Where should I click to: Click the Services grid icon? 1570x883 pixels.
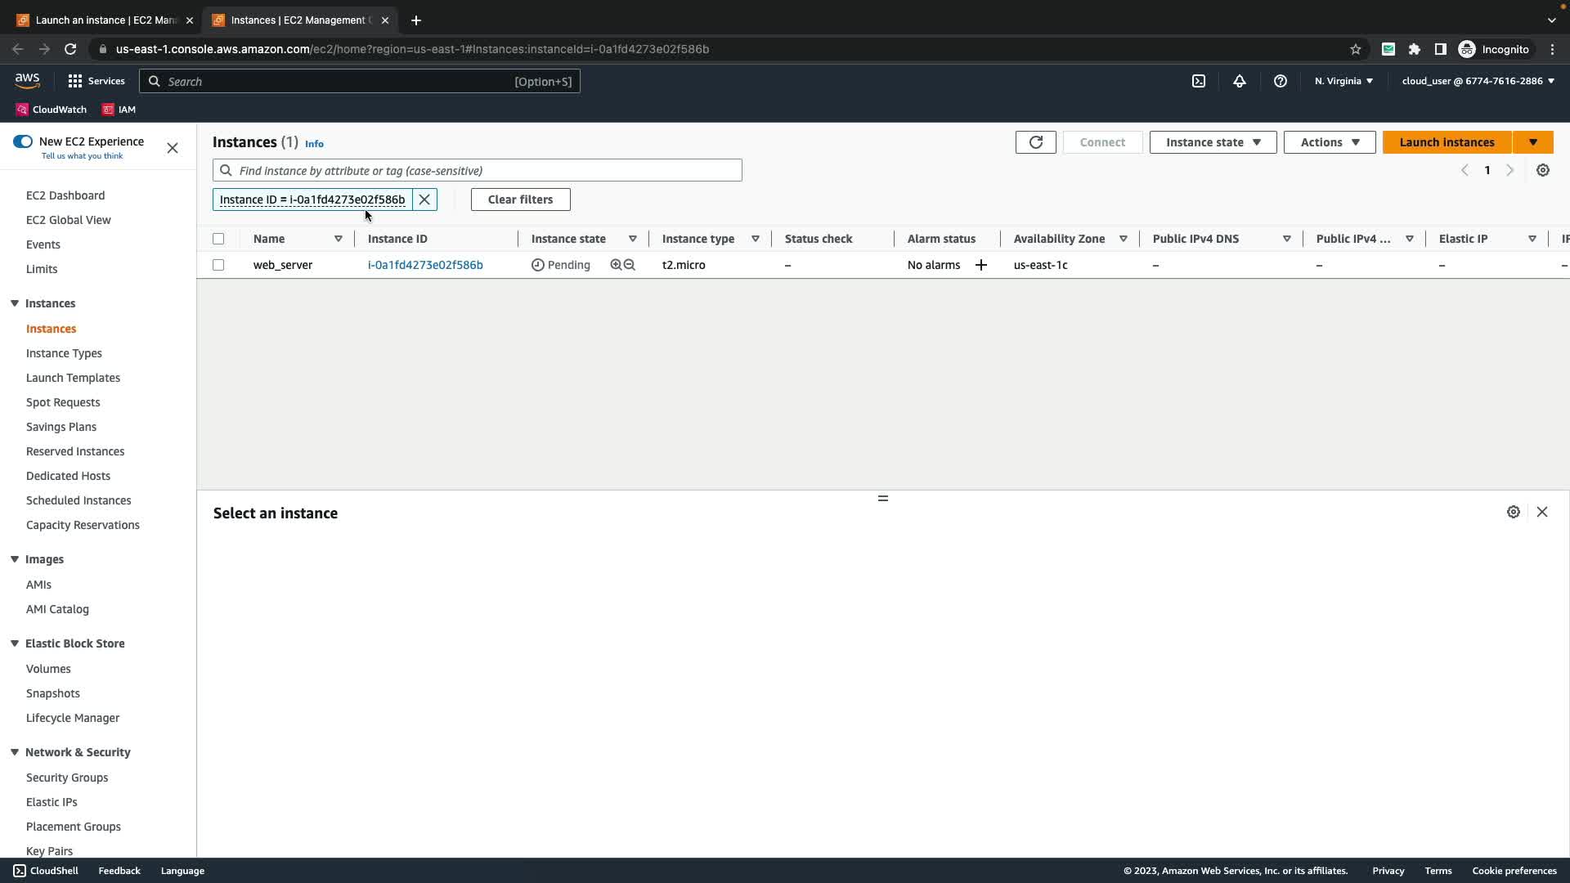(75, 81)
